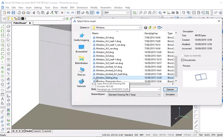This screenshot has width=223, height=137.
Task: Click the Zoom In magnifier icon
Action: (x=141, y=13)
